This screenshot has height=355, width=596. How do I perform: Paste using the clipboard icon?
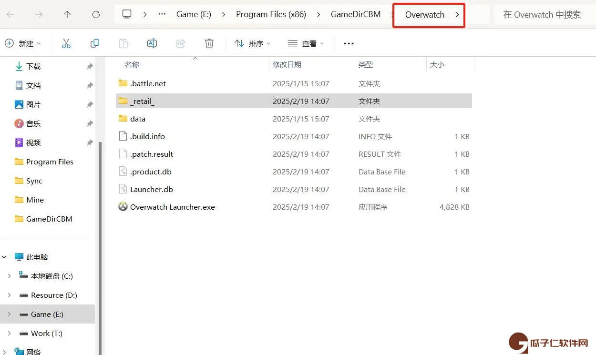pos(123,43)
